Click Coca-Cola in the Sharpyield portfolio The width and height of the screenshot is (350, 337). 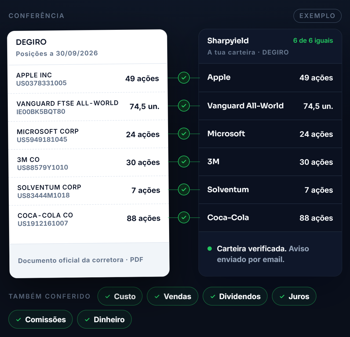click(228, 217)
